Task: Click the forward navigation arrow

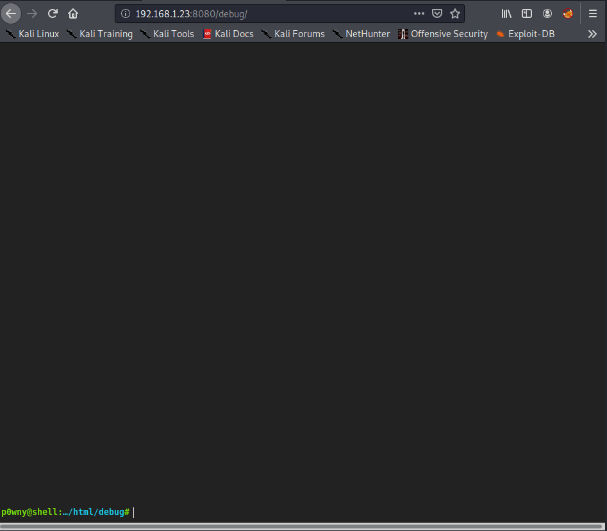Action: (x=32, y=13)
